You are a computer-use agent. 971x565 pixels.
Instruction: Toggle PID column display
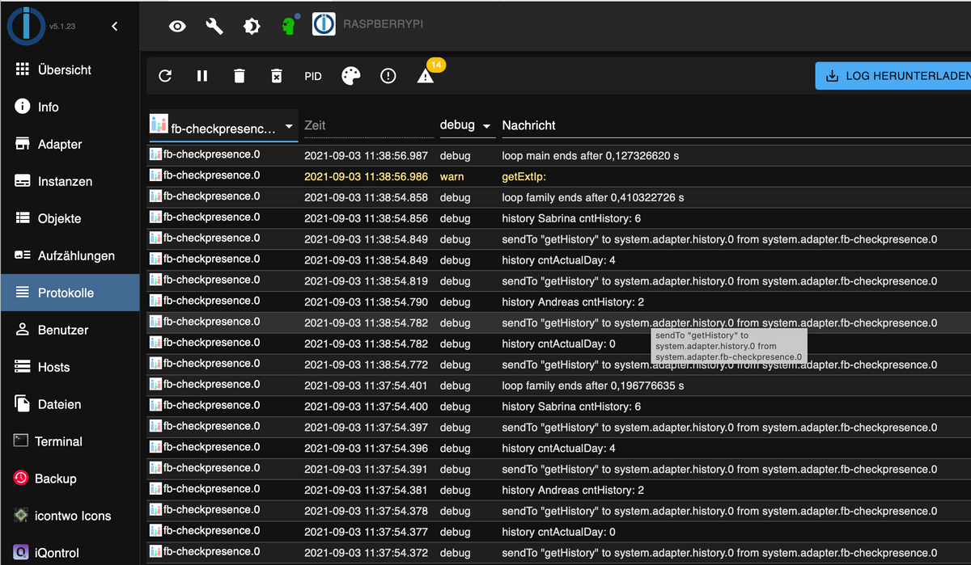point(313,76)
